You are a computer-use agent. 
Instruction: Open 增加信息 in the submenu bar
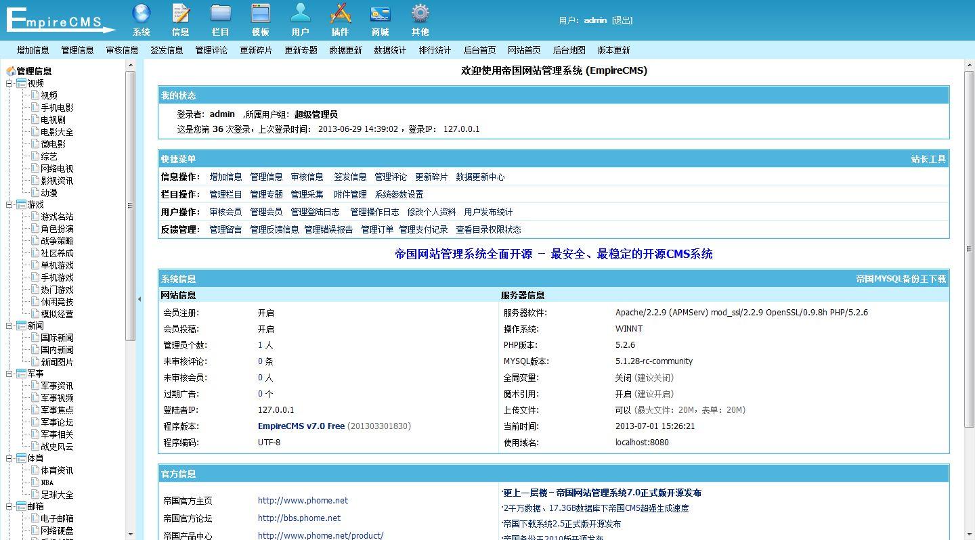(33, 50)
